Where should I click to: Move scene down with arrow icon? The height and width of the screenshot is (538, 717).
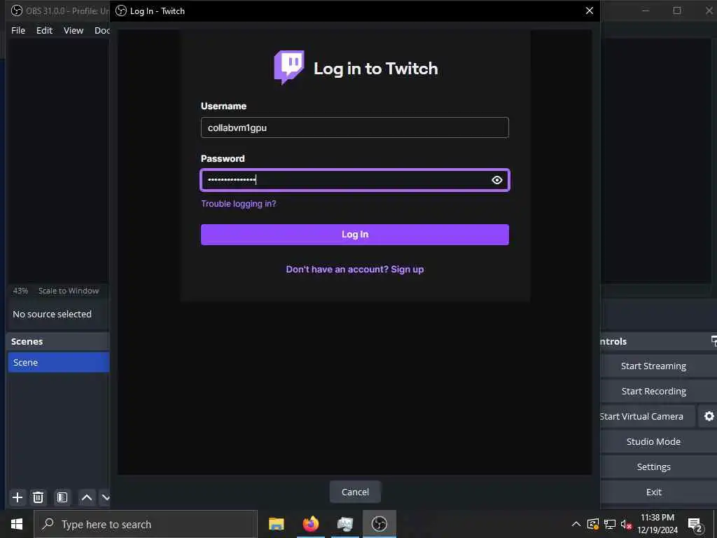[105, 497]
